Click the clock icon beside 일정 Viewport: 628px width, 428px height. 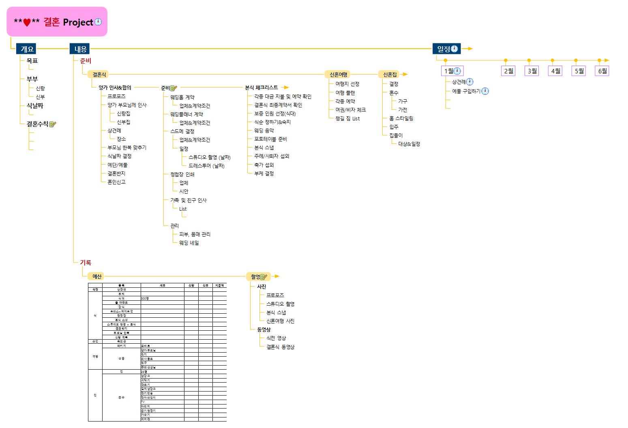(x=454, y=49)
